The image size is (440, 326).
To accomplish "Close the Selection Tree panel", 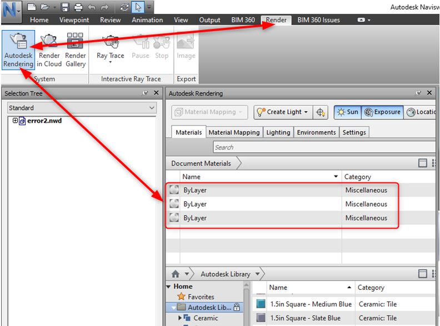I will (156, 93).
